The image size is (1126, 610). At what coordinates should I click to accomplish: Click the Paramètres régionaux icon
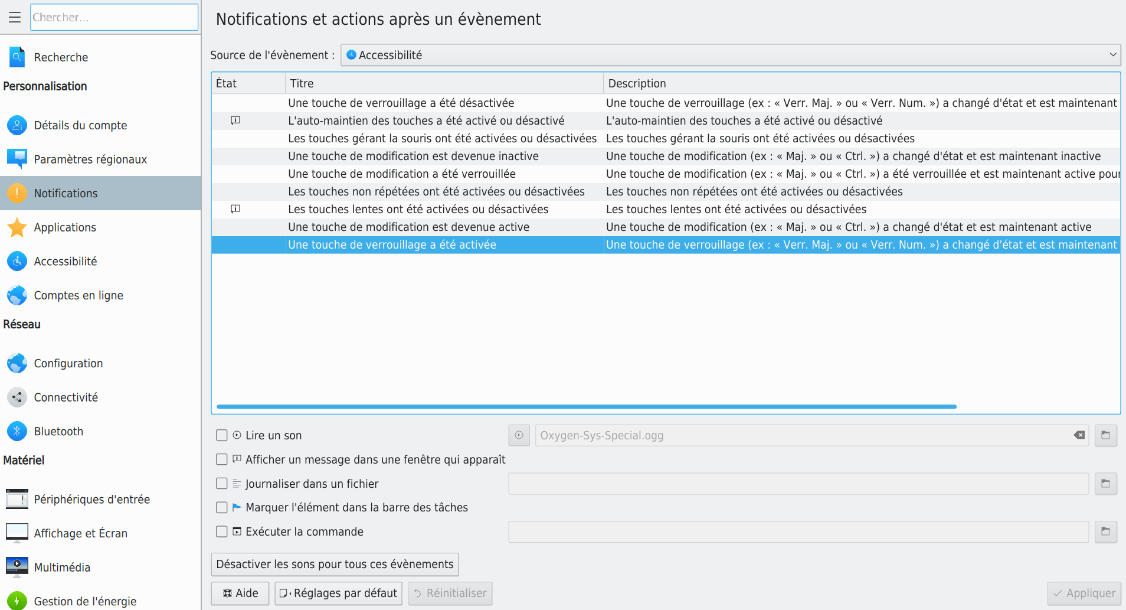[17, 159]
